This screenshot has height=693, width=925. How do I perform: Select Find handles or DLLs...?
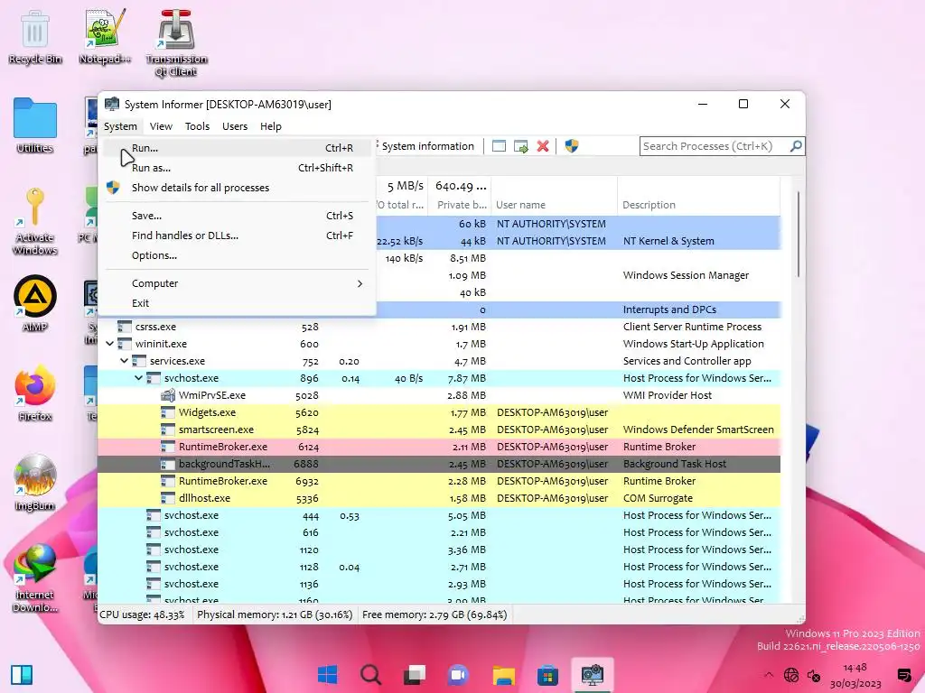click(238, 236)
